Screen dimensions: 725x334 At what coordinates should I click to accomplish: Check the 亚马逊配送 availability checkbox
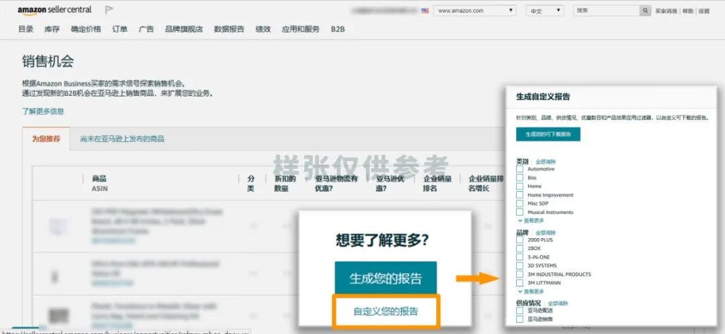pos(520,311)
